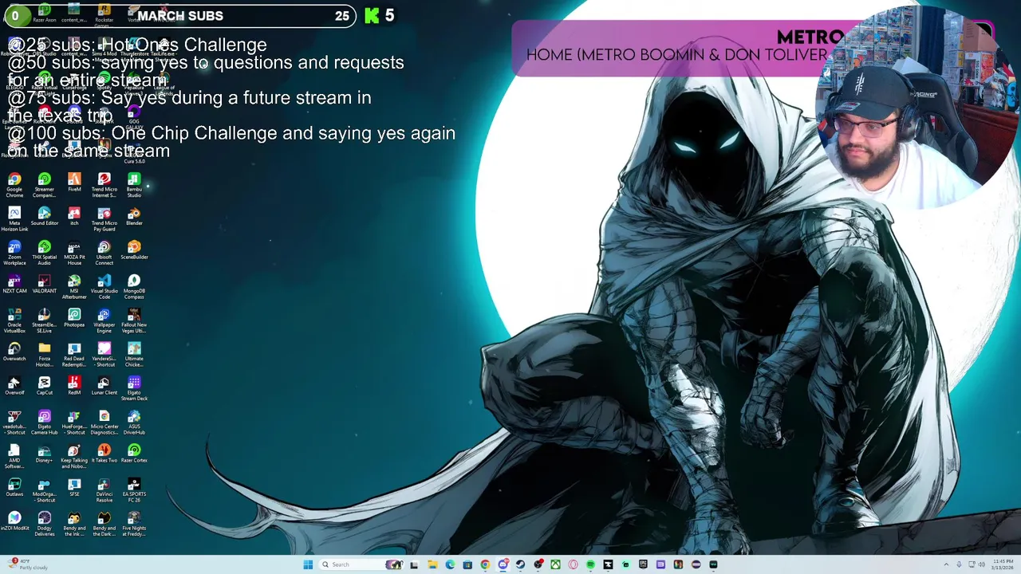Select the Sound Editor desktop icon
Screen dimensions: 1021x574
pyautogui.click(x=44, y=216)
